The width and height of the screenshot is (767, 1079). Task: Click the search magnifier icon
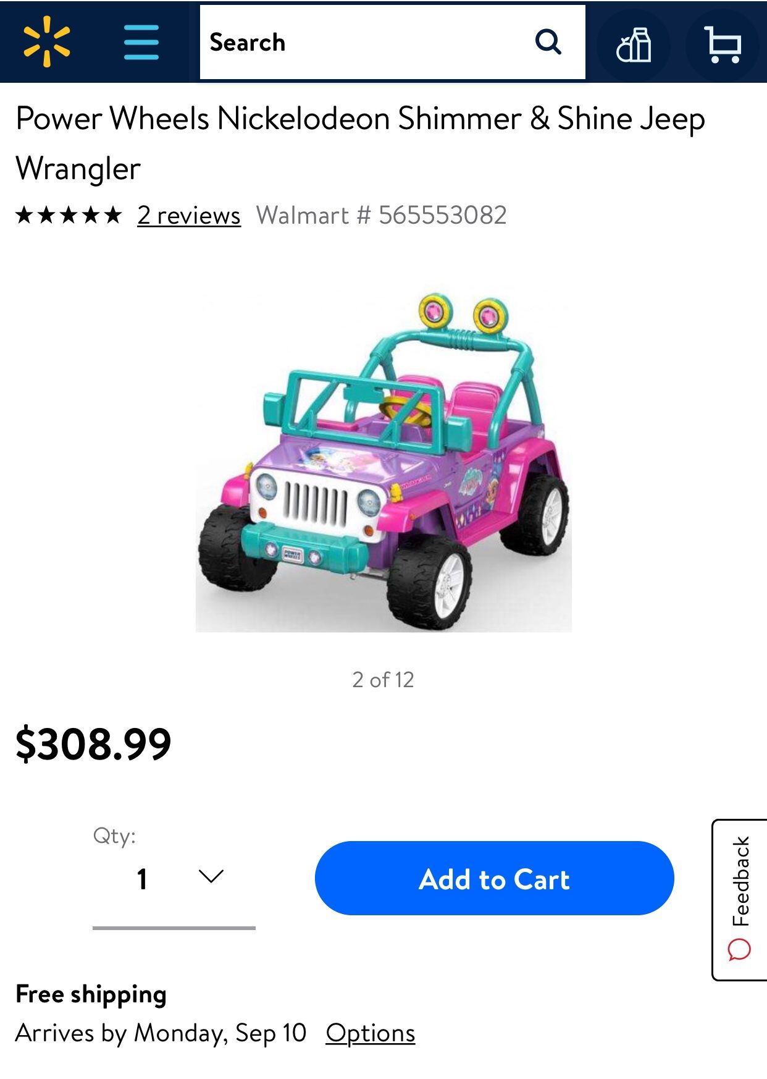pos(548,42)
